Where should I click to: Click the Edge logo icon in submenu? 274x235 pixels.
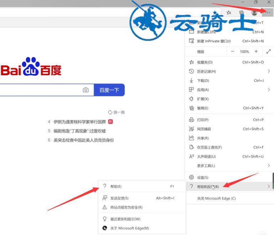tap(105, 228)
